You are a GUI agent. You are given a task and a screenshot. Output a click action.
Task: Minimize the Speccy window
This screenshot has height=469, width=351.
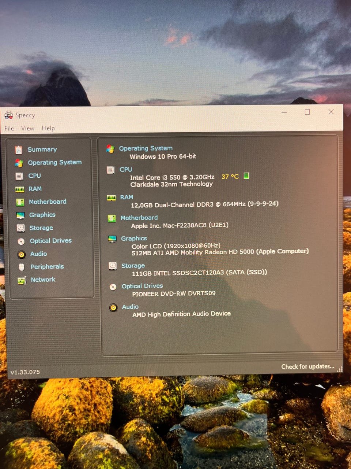click(x=284, y=112)
